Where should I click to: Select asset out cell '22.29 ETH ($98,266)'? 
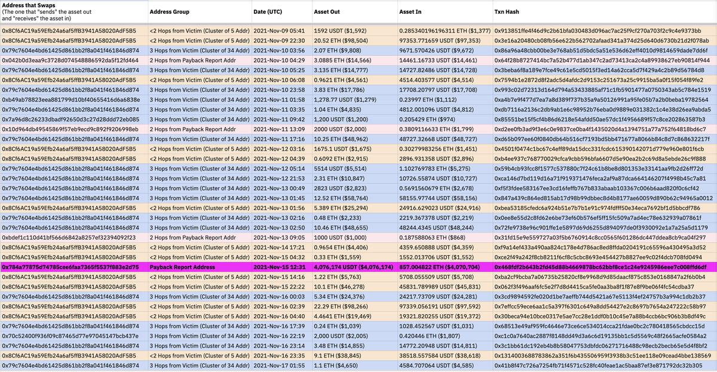pos(354,306)
